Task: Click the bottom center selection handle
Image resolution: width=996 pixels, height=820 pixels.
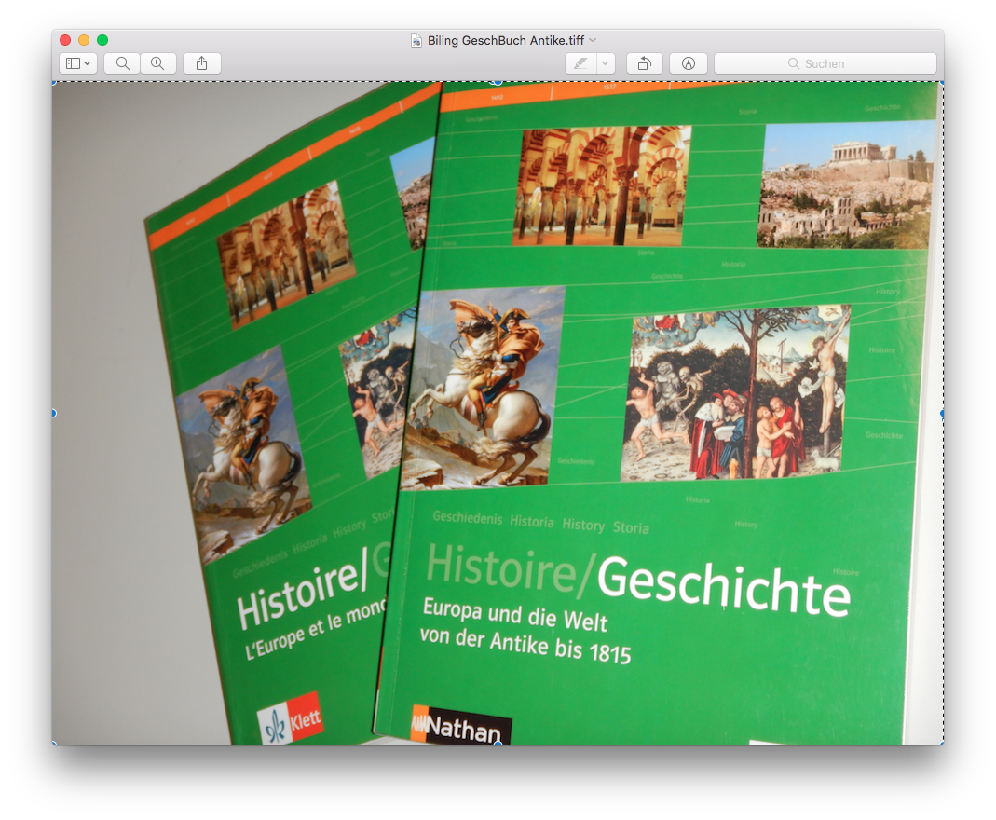Action: [498, 744]
